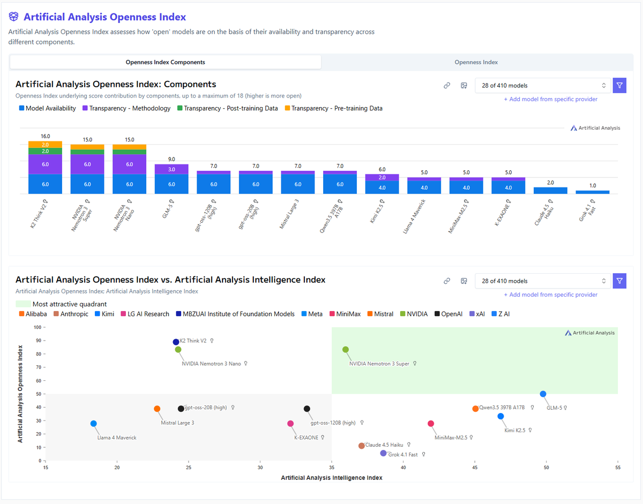Screen dimensions: 643x504
Task: Open filter button beside scatter chart model selector
Action: tap(619, 281)
